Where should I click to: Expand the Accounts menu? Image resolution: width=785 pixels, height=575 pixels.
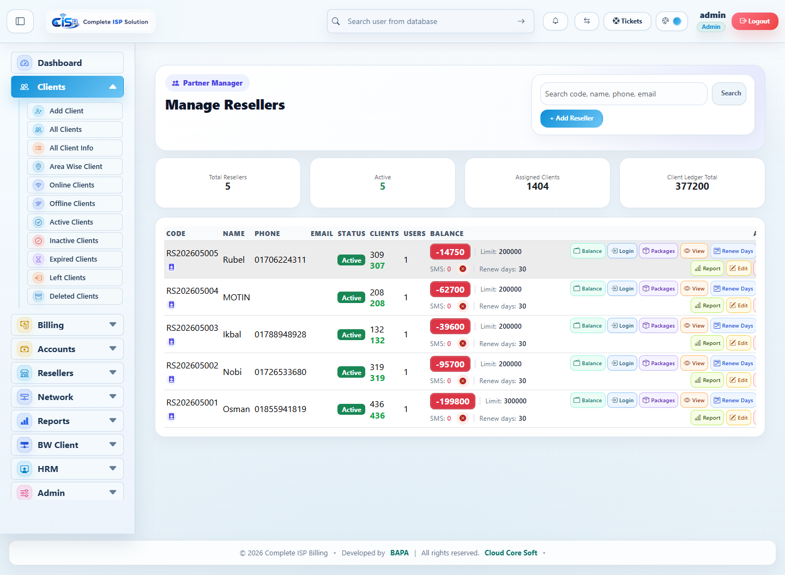pos(67,349)
